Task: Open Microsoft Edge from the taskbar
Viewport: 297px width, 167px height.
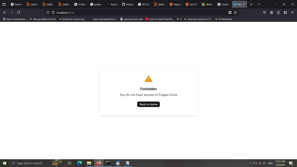Action: coord(79,163)
